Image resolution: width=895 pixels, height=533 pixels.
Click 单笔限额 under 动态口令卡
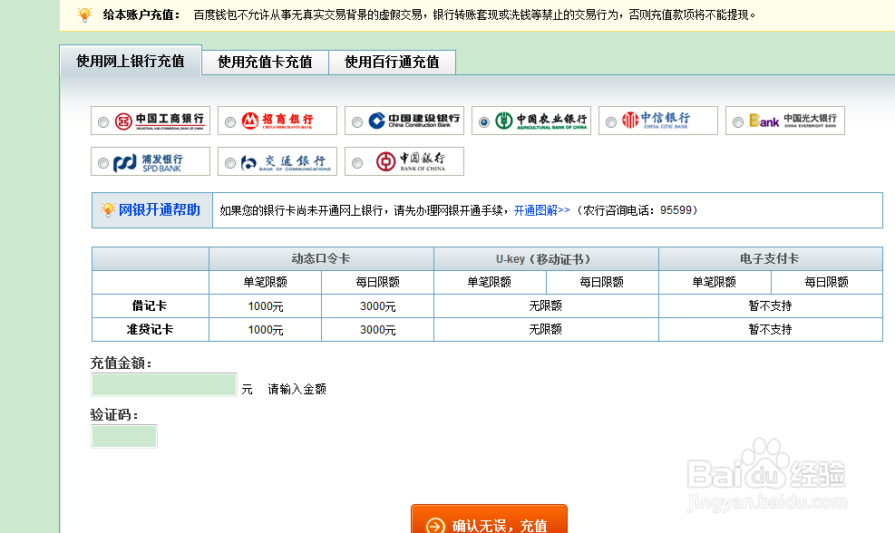(x=266, y=282)
